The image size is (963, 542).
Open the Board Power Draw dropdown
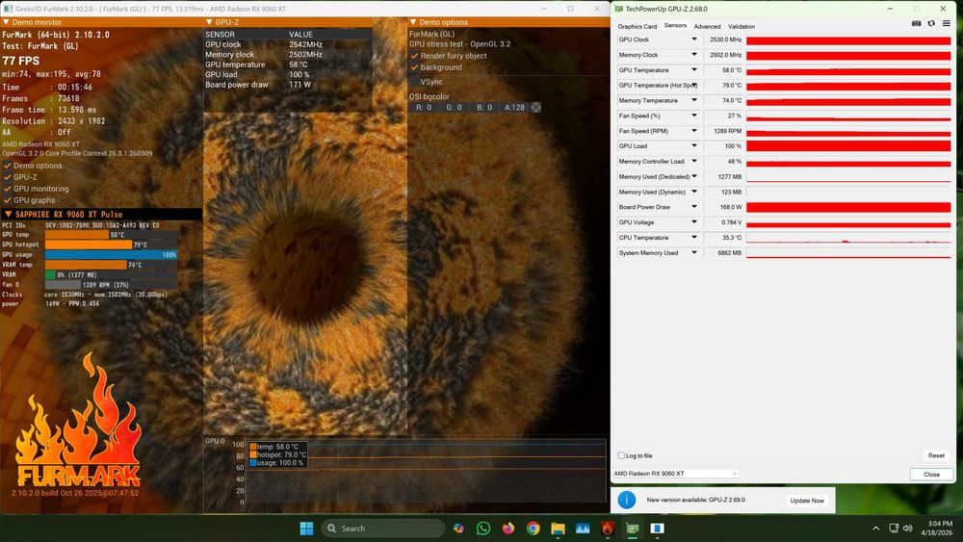pos(694,207)
